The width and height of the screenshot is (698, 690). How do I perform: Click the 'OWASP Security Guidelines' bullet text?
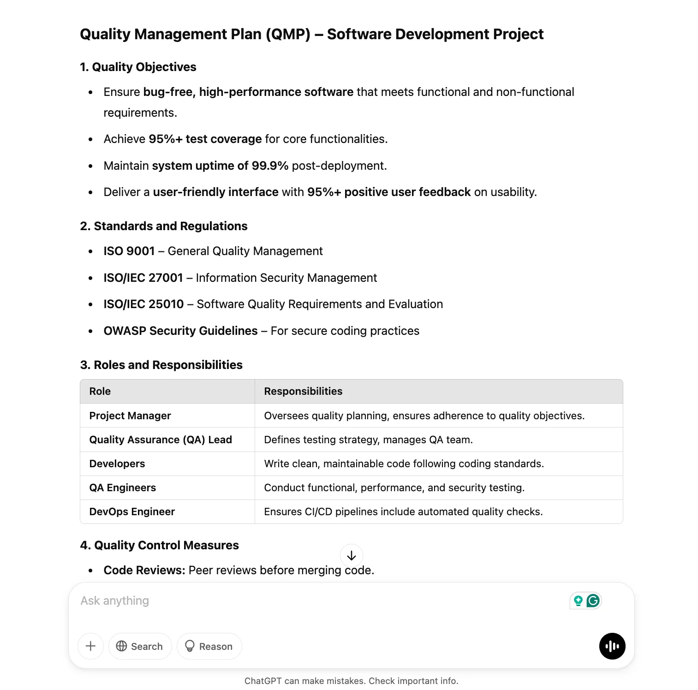[x=262, y=331]
